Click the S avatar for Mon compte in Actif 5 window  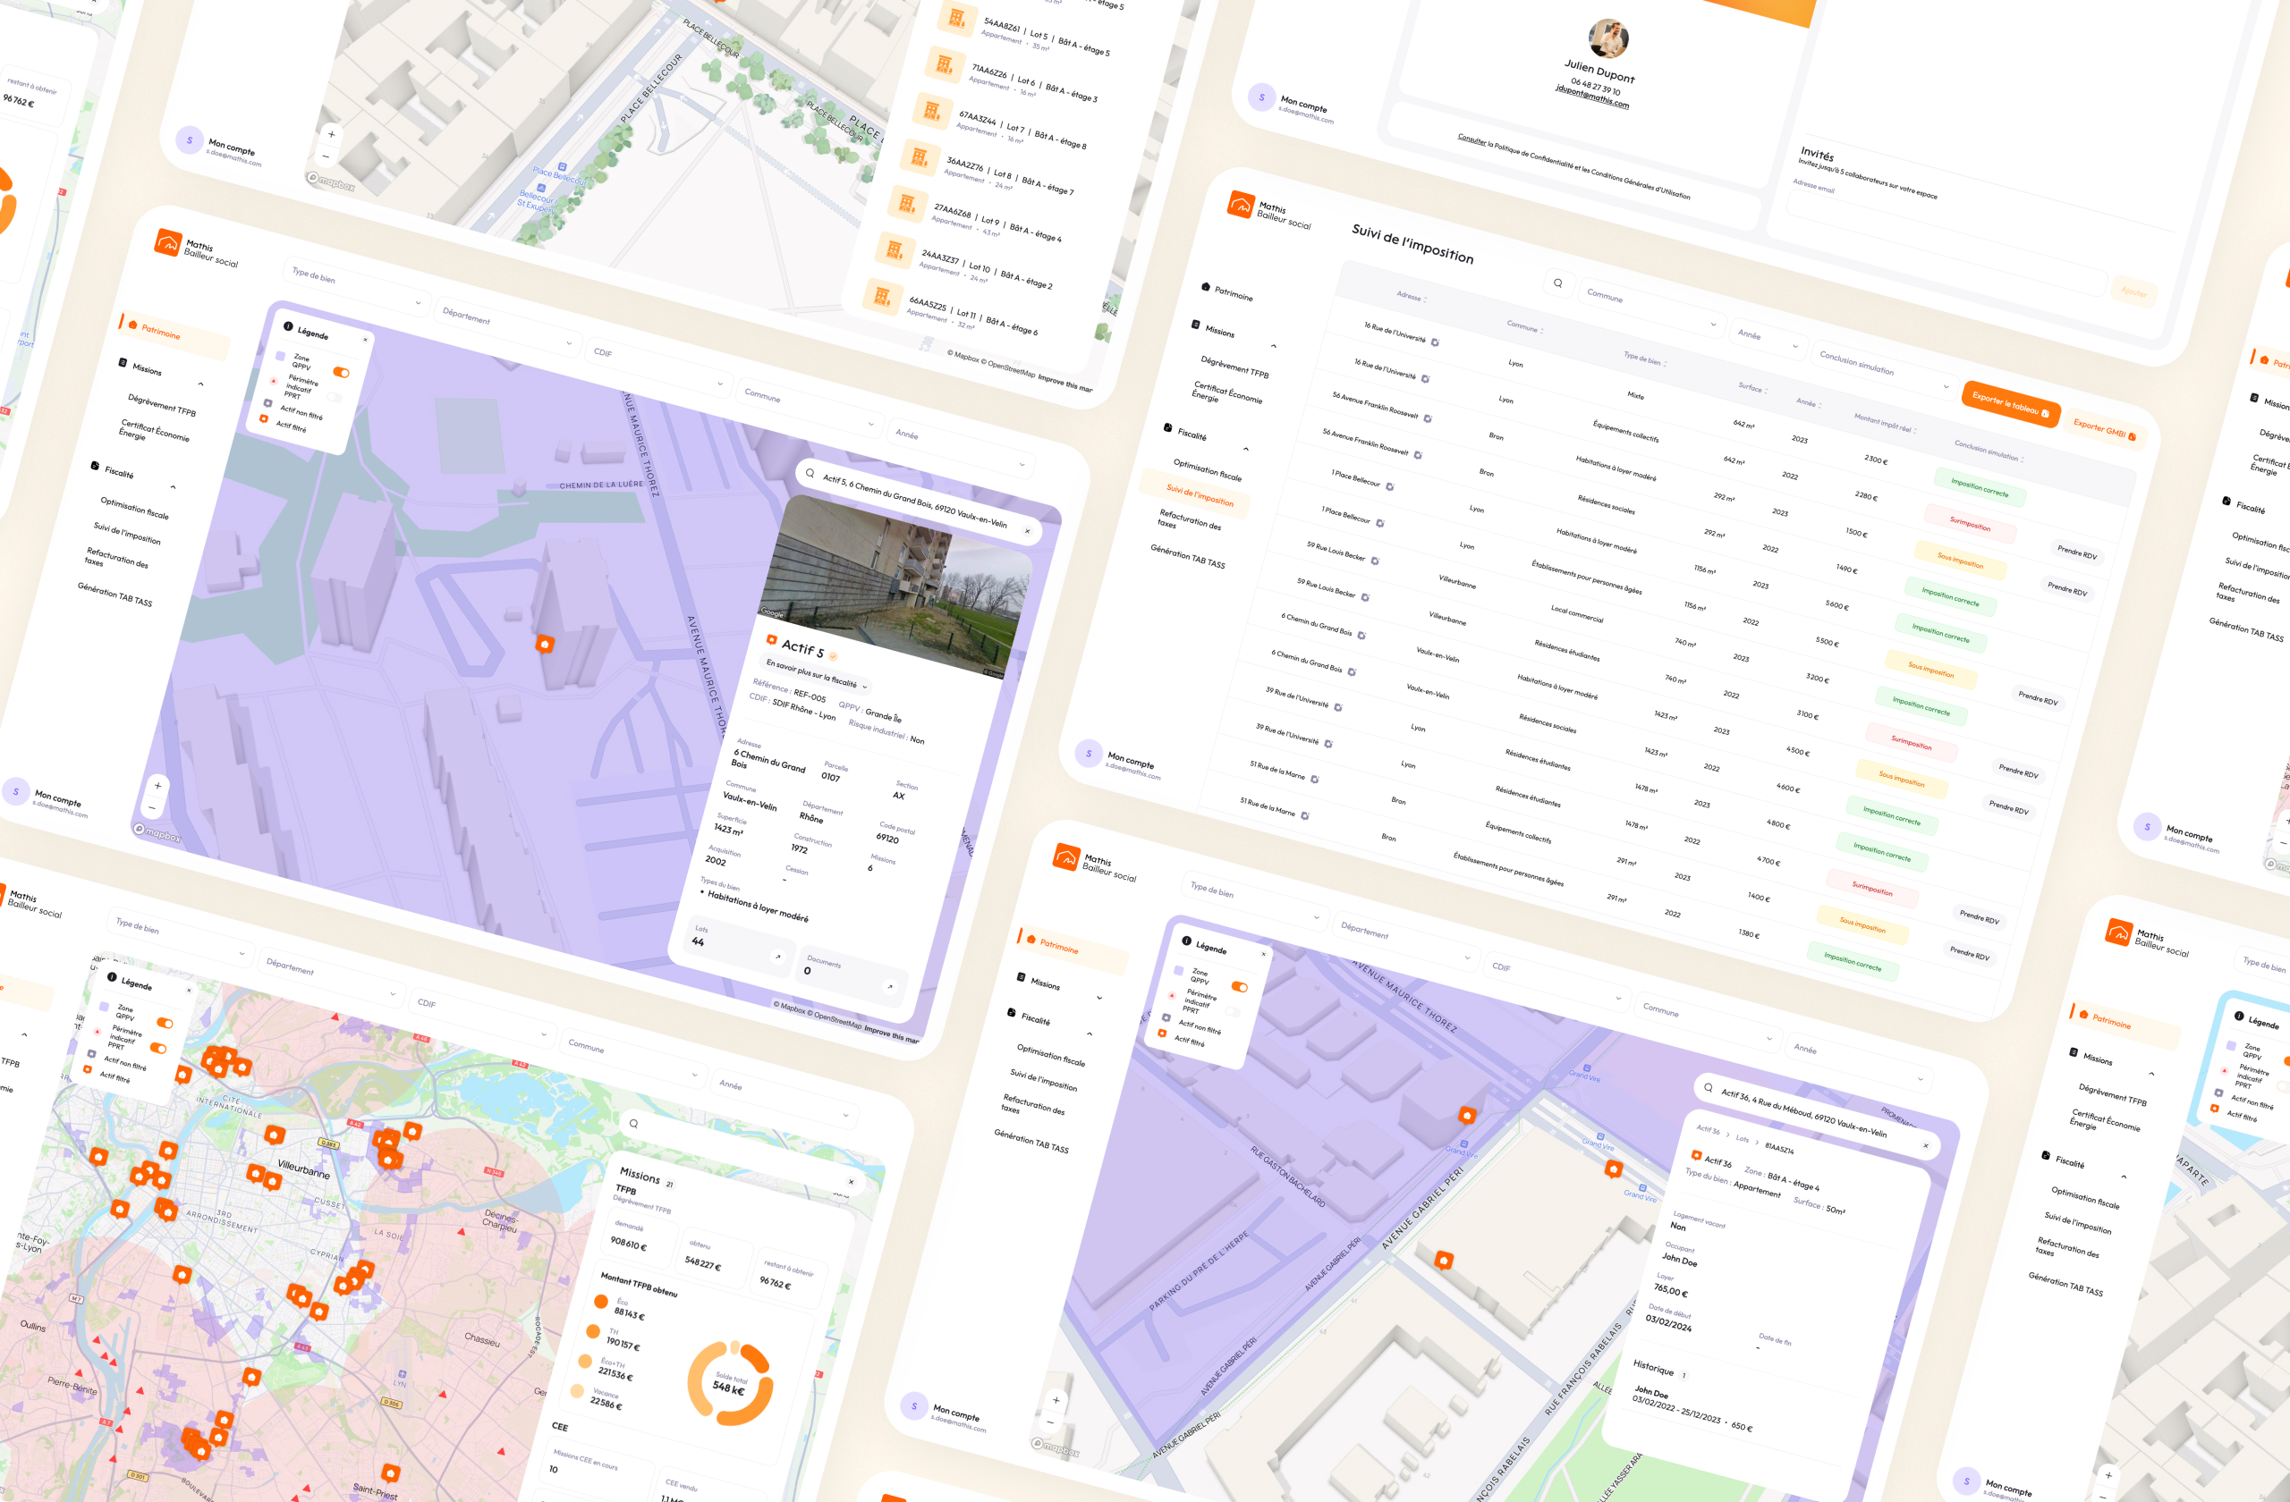pos(15,791)
